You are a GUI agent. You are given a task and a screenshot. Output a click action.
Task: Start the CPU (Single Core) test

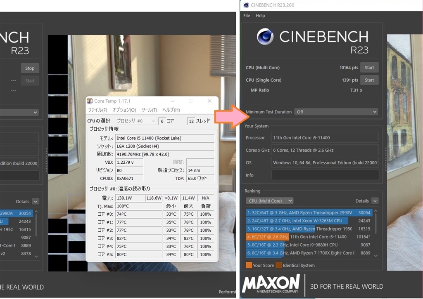(369, 80)
